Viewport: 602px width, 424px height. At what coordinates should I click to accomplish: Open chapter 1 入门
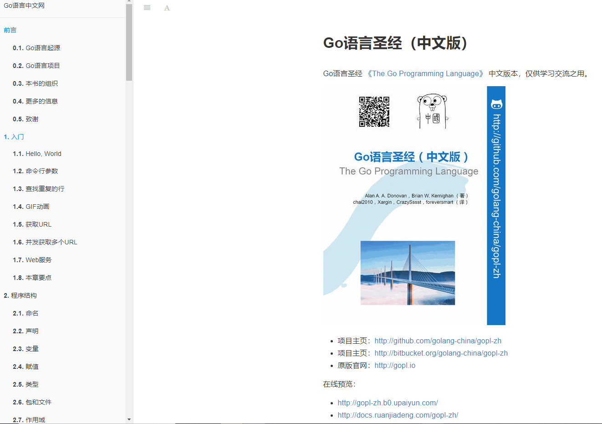coord(14,137)
